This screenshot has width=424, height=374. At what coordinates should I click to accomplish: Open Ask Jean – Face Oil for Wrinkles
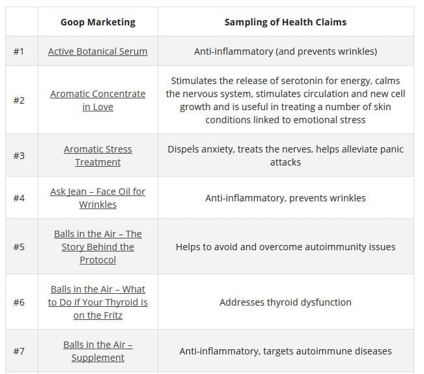[x=98, y=198]
